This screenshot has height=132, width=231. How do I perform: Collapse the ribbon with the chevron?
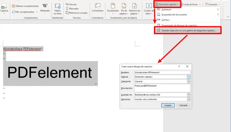click(228, 17)
